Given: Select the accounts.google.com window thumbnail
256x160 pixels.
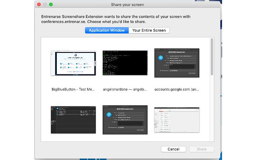Looking at the screenshot, I should 177,63.
